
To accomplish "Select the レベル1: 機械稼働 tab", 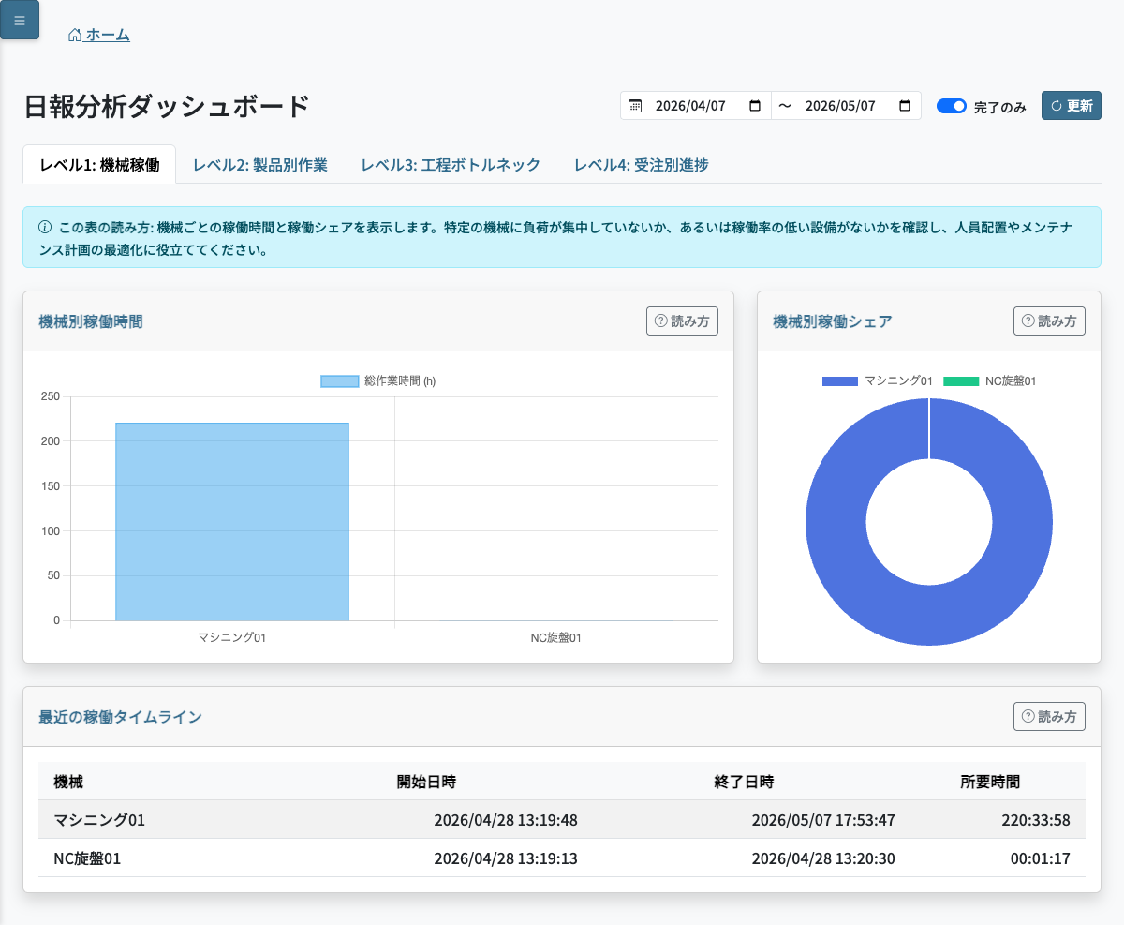I will tap(100, 165).
